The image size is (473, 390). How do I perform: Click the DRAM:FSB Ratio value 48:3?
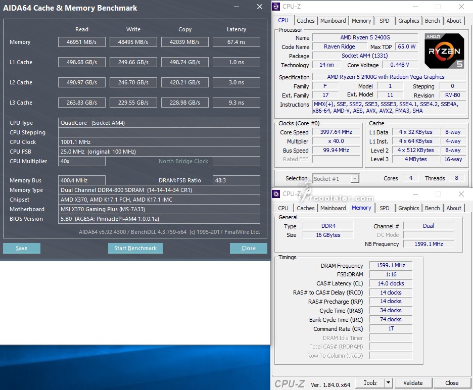tap(236, 180)
